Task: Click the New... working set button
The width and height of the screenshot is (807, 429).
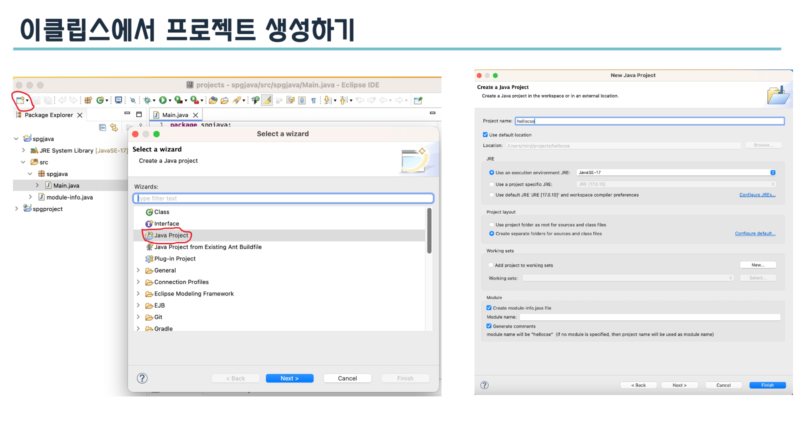Action: click(x=758, y=265)
